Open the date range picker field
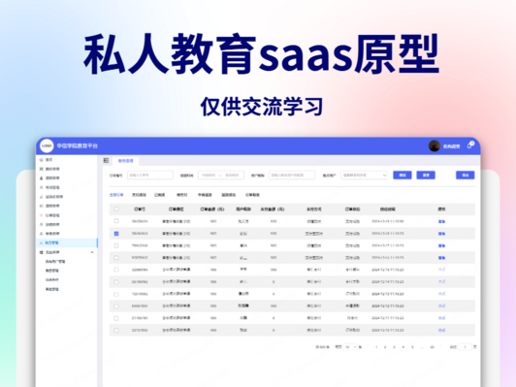Screen dimensions: 516x387 tap(221, 175)
